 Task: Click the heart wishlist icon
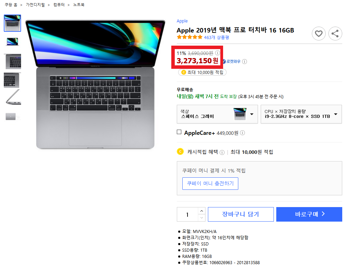(x=318, y=34)
